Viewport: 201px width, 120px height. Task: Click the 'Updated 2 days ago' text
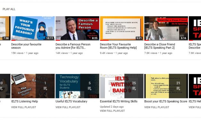pyautogui.click(x=112, y=107)
